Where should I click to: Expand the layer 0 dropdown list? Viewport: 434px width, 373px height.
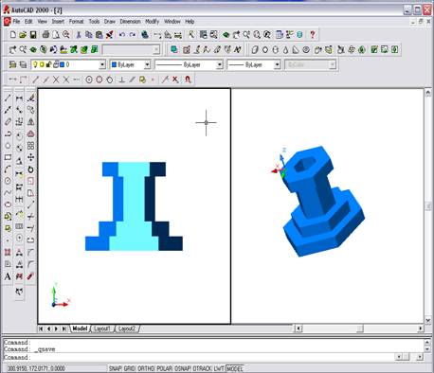(102, 65)
